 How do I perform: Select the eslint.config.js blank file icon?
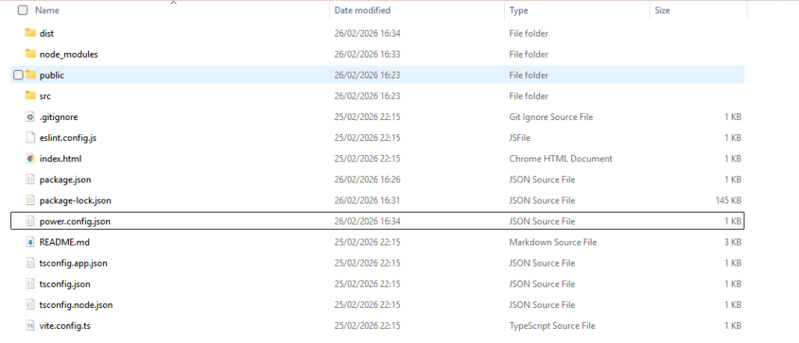[x=30, y=137]
